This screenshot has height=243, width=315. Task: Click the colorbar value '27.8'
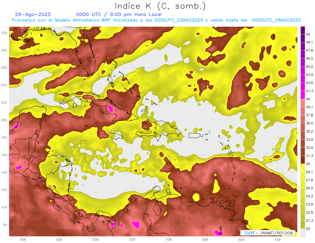pos(309,180)
